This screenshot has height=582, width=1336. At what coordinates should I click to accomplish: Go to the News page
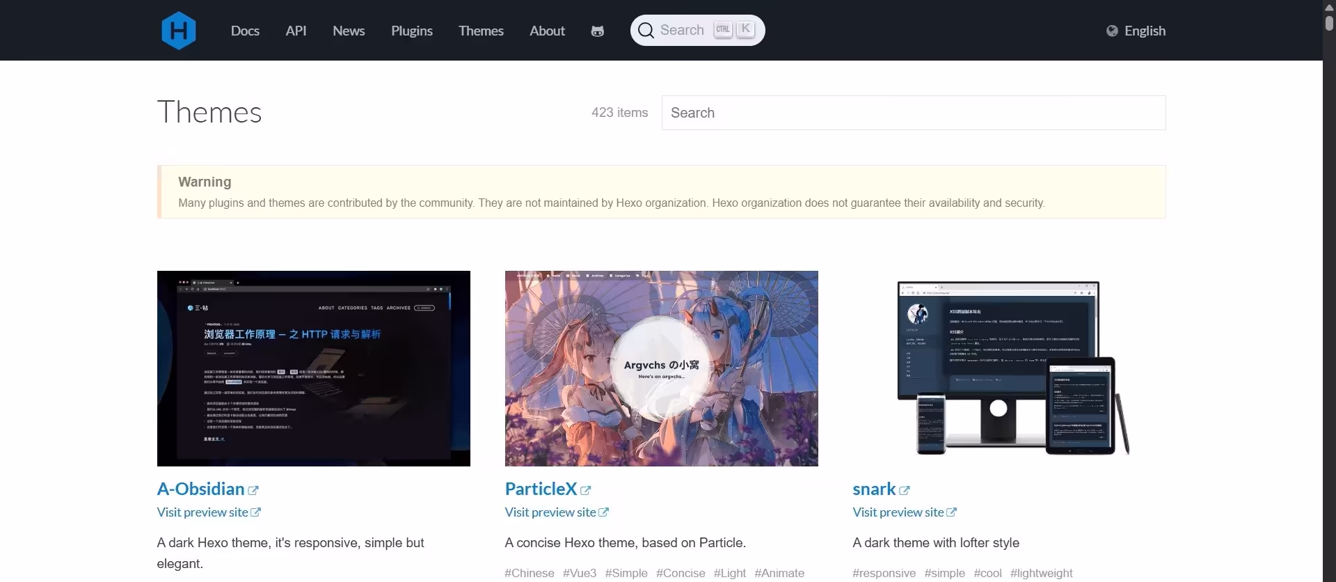(x=349, y=31)
